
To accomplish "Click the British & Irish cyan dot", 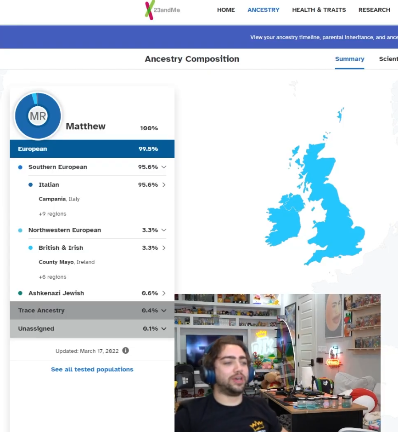I will [x=30, y=248].
